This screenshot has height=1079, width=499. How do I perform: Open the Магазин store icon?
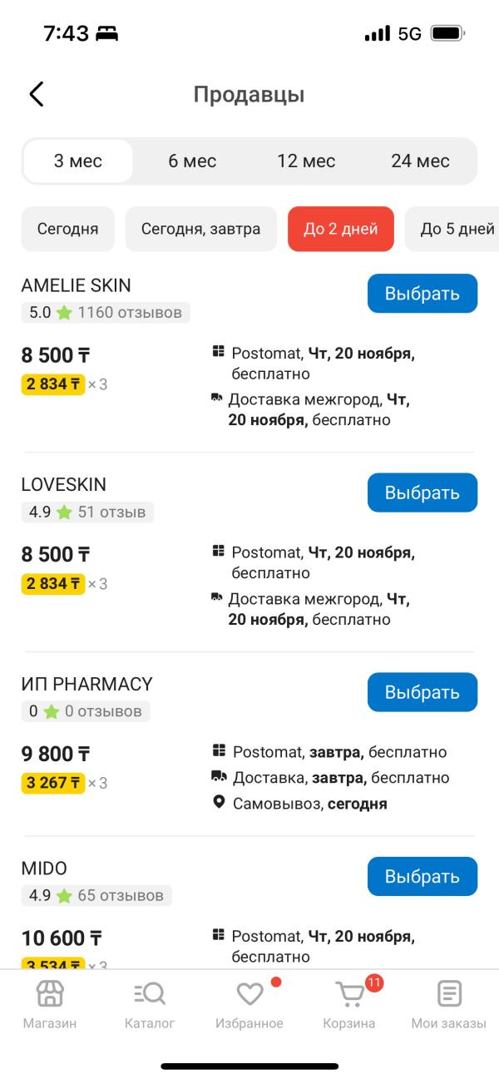pos(50,993)
